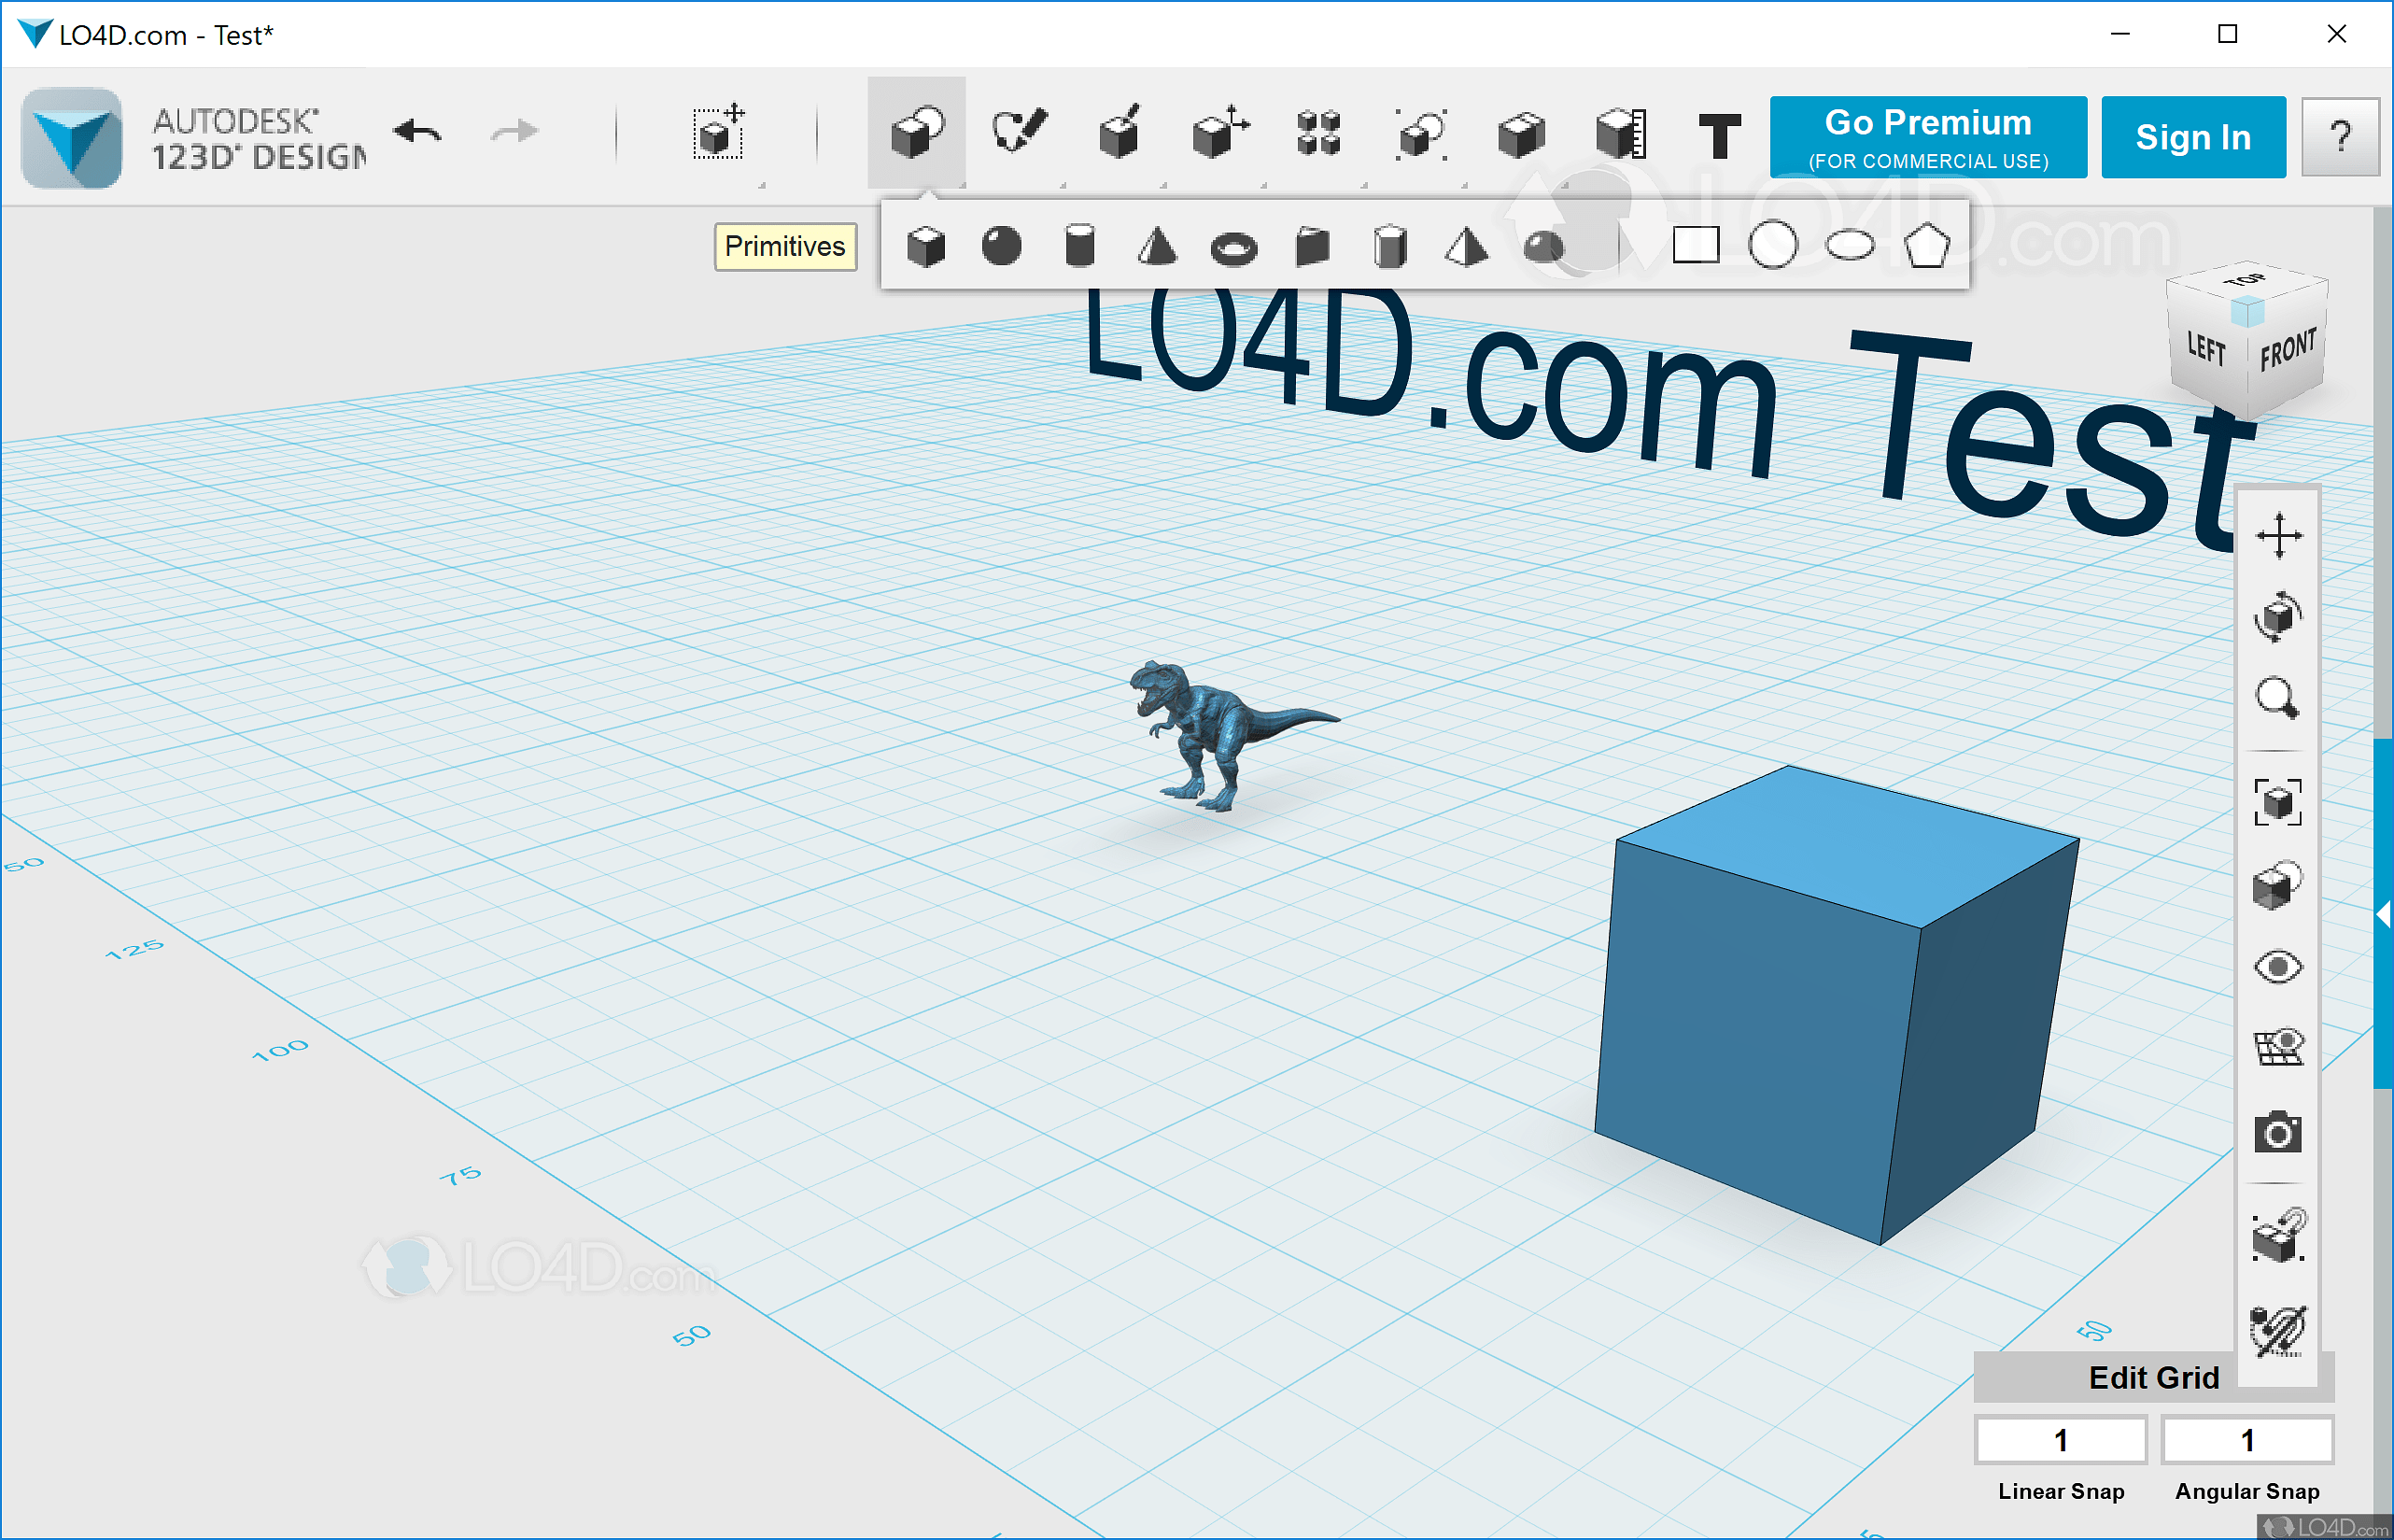2394x1540 pixels.
Task: Click the FRONT face of view cube
Action: coord(2289,352)
